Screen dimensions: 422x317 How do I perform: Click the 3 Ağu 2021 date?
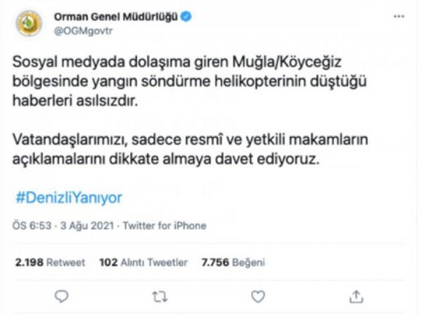pos(87,225)
